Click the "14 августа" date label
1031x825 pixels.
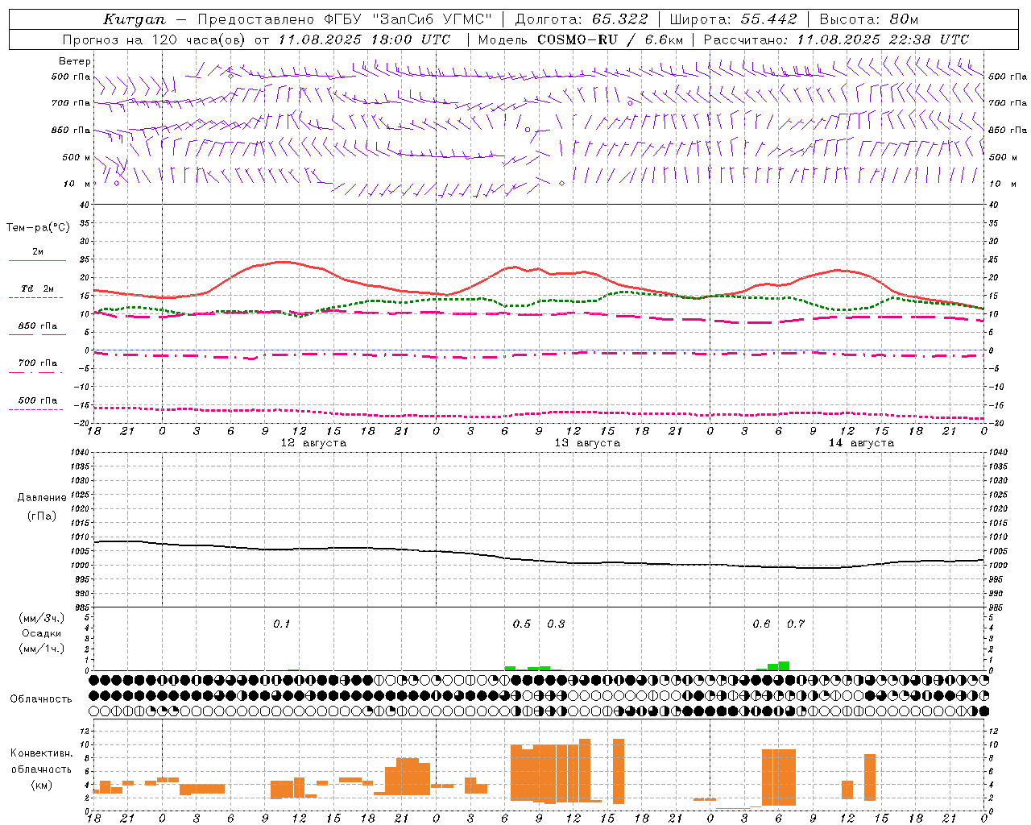point(861,443)
